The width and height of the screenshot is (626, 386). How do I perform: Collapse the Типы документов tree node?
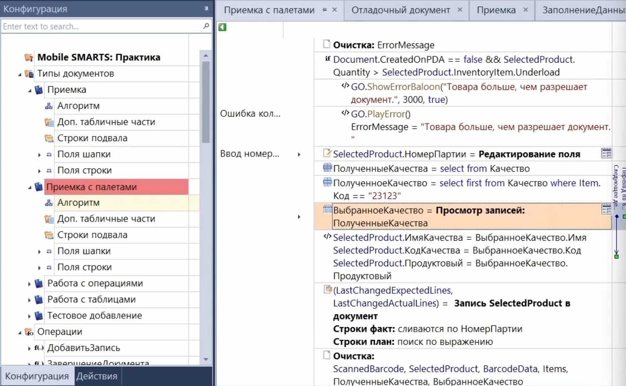(20, 74)
